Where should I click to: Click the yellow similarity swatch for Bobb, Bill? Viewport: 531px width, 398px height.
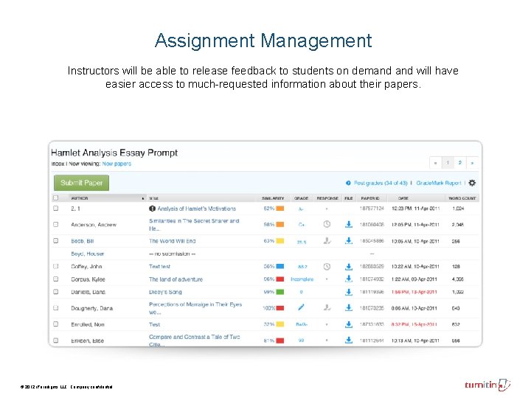[280, 241]
